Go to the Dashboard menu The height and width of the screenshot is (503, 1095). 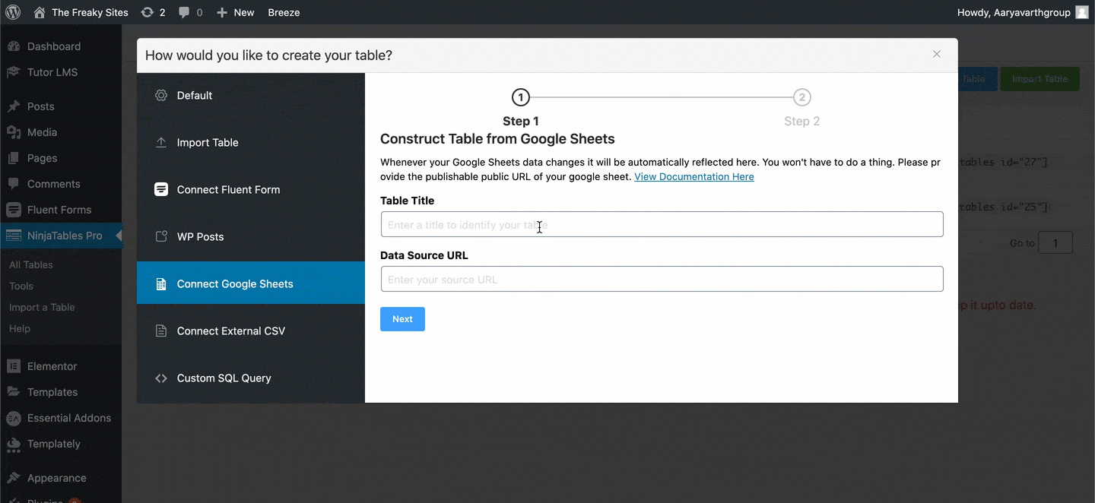61,46
